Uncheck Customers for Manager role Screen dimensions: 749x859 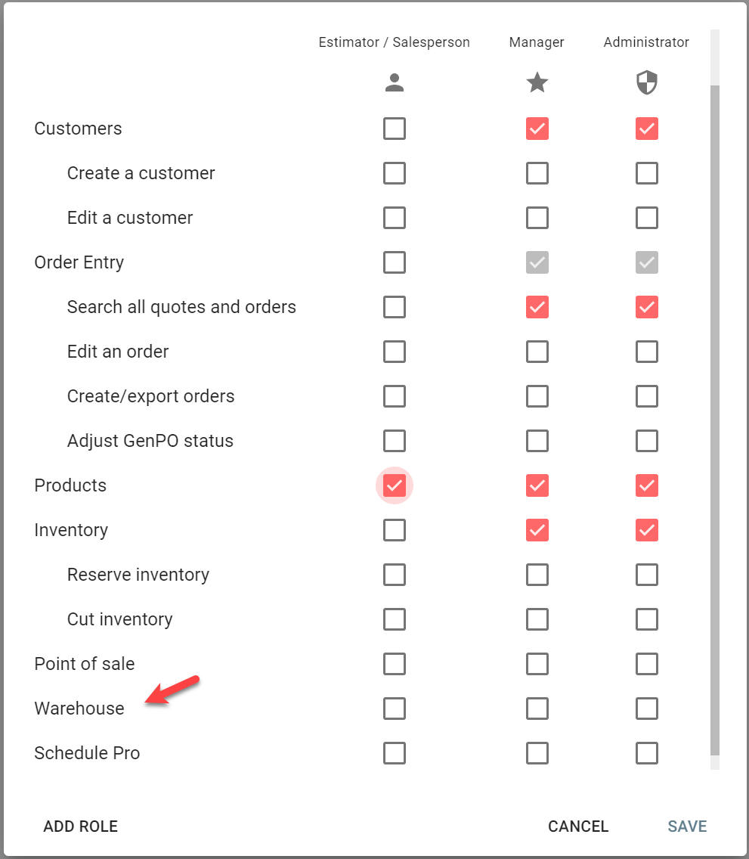pos(537,129)
